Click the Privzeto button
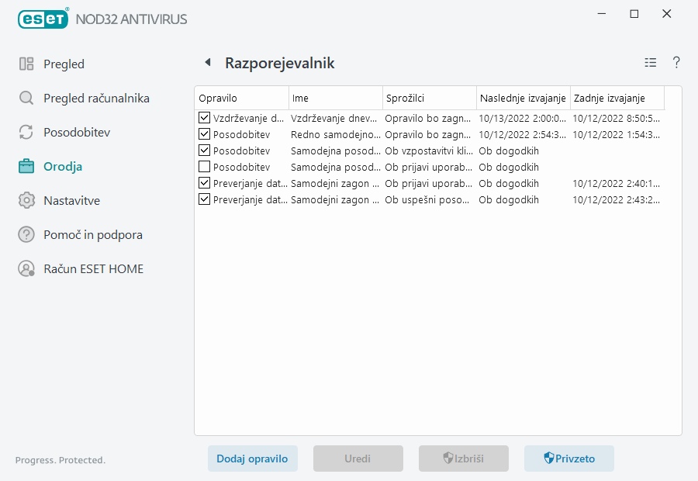Image resolution: width=698 pixels, height=481 pixels. [x=568, y=459]
